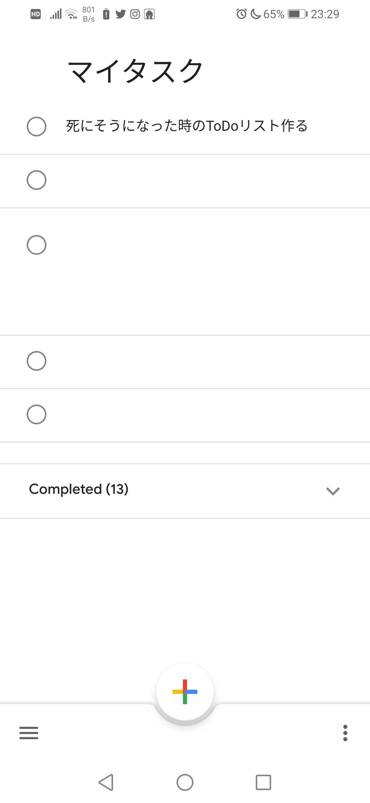
Task: Check the circle of the fourth task
Action: coord(37,361)
